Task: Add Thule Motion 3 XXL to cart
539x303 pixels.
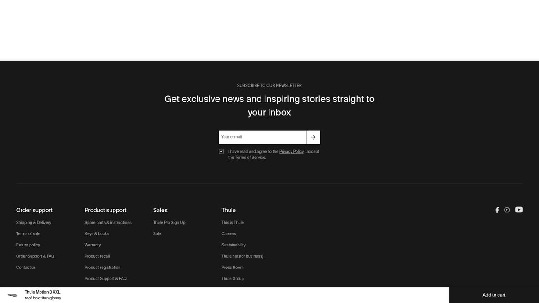Action: (494, 295)
